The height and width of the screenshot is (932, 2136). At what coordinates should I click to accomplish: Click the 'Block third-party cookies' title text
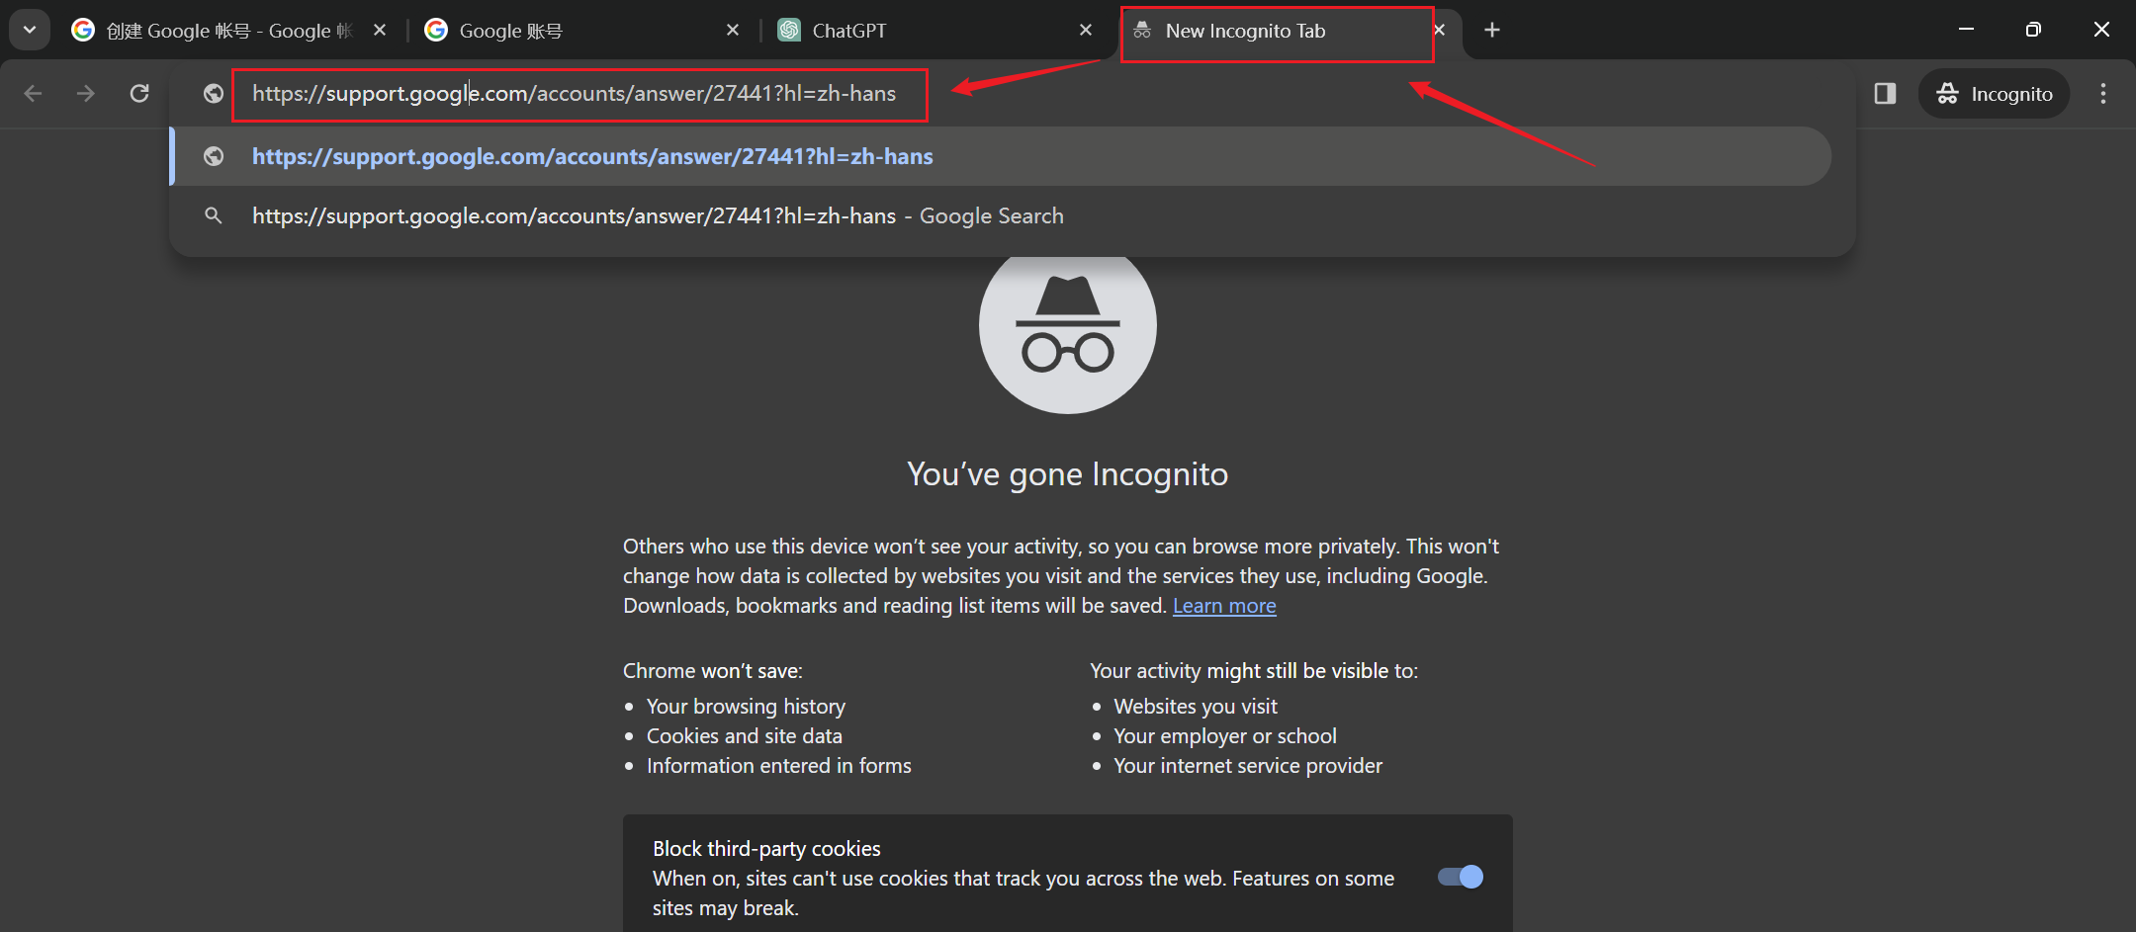(766, 849)
